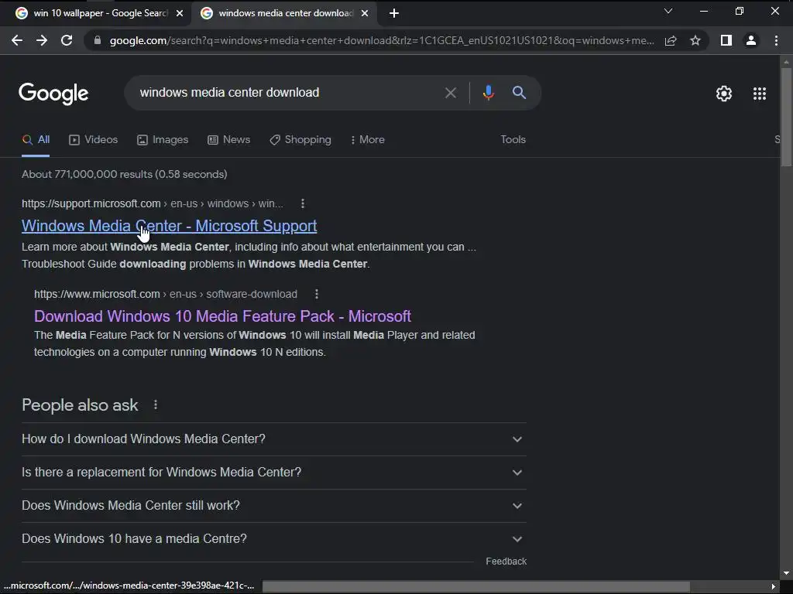Image resolution: width=793 pixels, height=594 pixels.
Task: Open Chrome three-dot menu
Action: (776, 40)
